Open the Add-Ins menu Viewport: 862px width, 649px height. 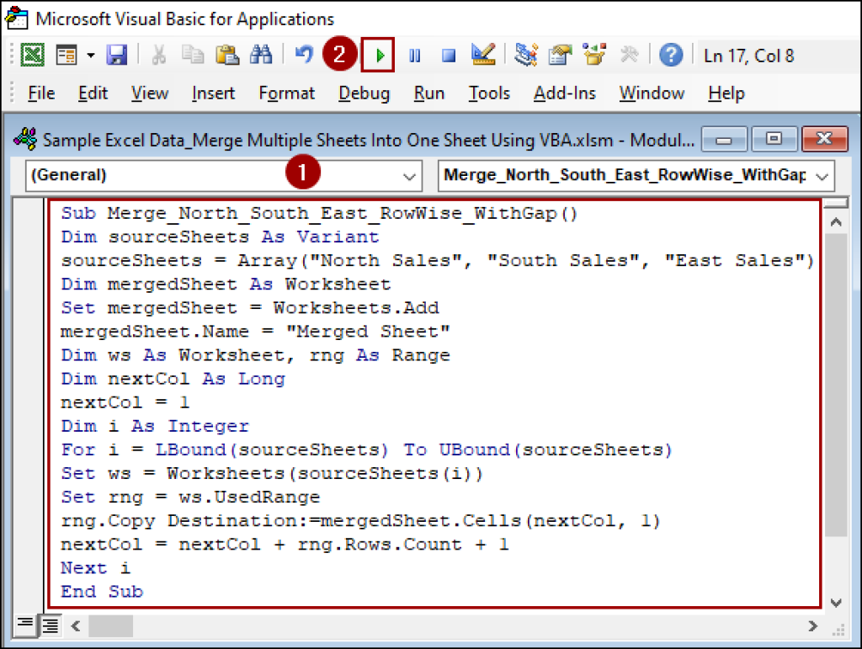pos(564,93)
